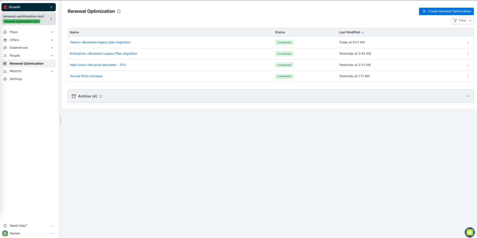The height and width of the screenshot is (238, 477).
Task: Click "Yesterday at 3:42 AM" timestamp
Action: [355, 54]
